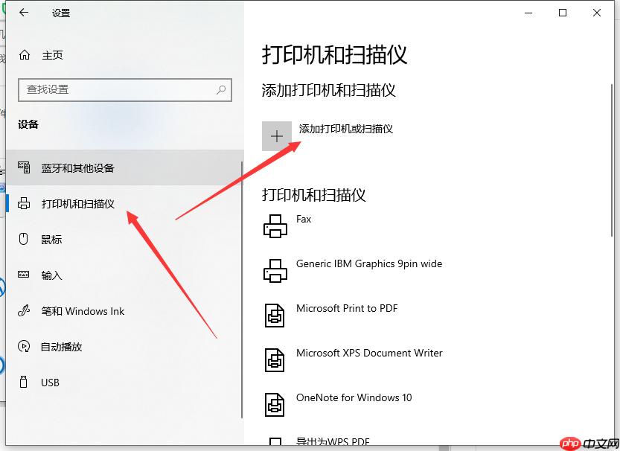Image resolution: width=620 pixels, height=451 pixels.
Task: Open 主页 (Home) from the sidebar
Action: tap(45, 54)
